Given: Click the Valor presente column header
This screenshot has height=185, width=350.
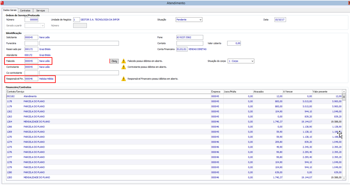Looking at the screenshot, I should 327,91.
